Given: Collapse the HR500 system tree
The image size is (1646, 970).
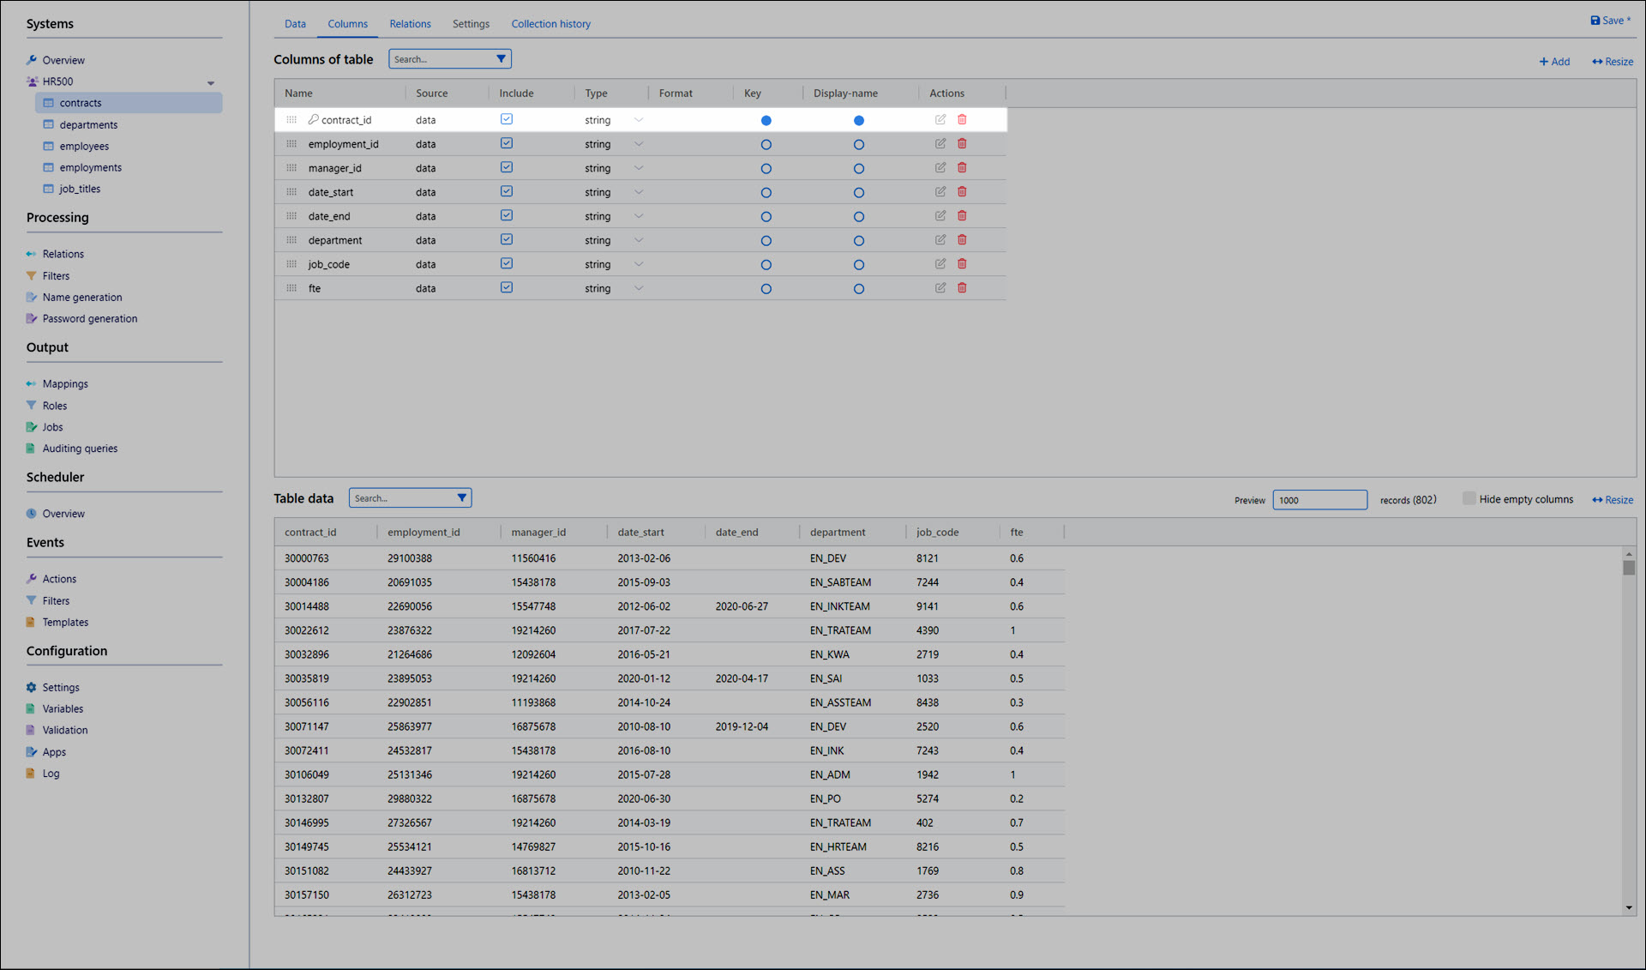Looking at the screenshot, I should 211,83.
